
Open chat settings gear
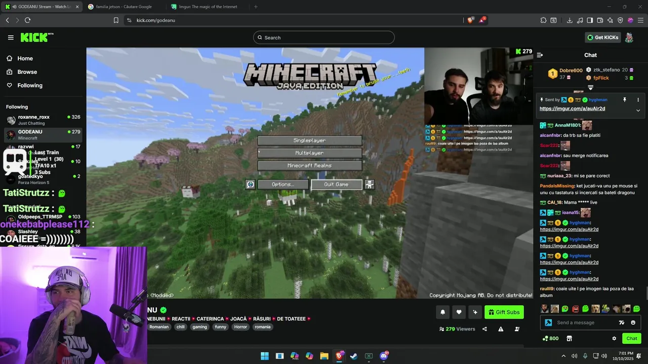click(x=614, y=339)
